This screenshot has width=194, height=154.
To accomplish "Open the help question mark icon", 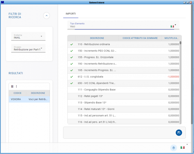I will (x=173, y=148).
